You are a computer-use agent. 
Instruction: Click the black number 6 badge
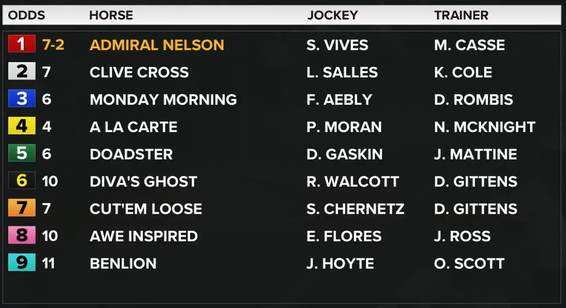[22, 180]
